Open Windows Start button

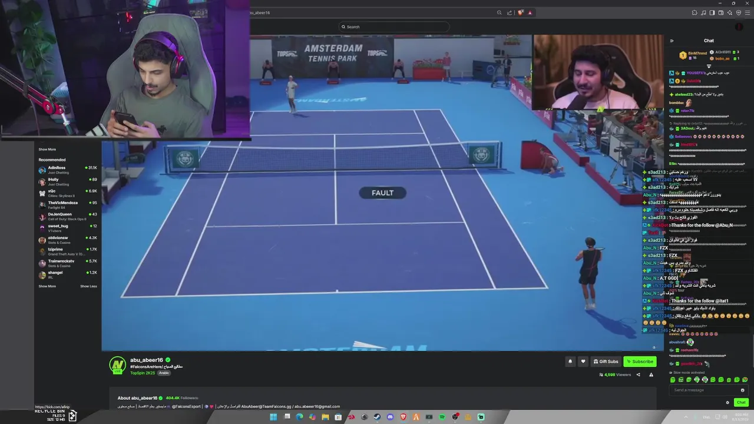point(273,417)
